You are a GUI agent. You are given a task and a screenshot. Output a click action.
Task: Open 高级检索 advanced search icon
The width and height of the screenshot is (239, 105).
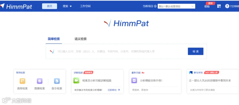[22, 81]
